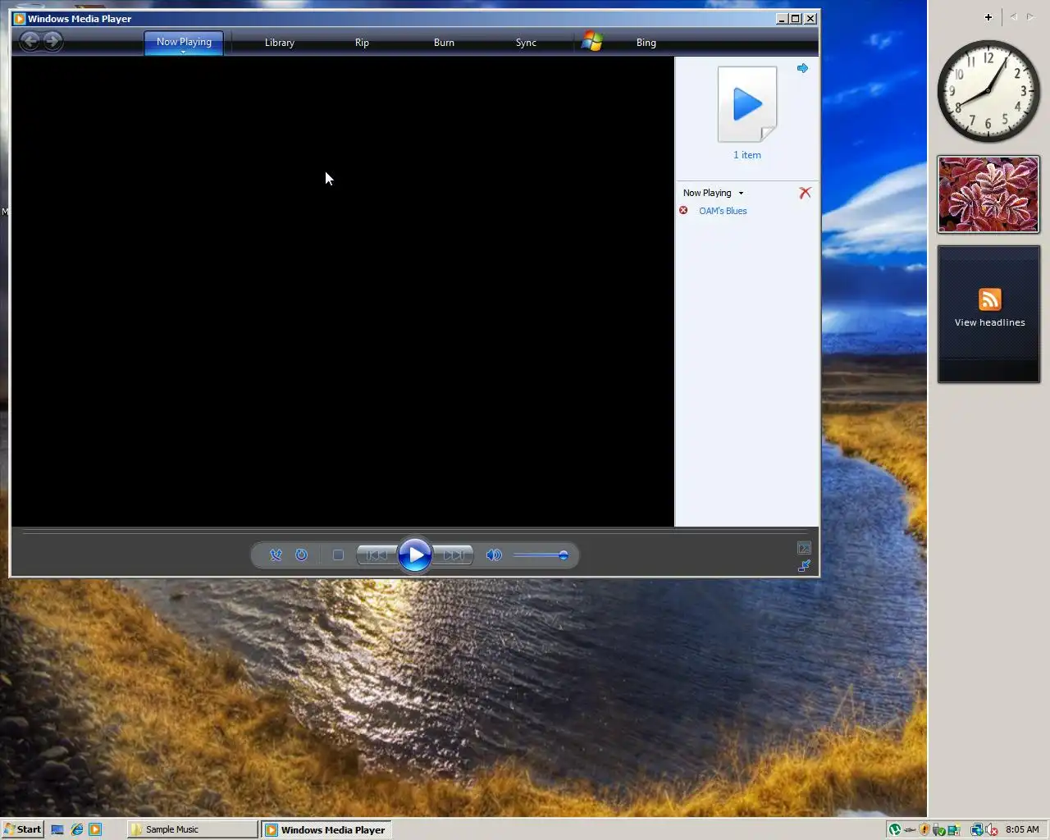Image resolution: width=1050 pixels, height=840 pixels.
Task: Click the blue arrow to hide list pane
Action: [x=802, y=68]
